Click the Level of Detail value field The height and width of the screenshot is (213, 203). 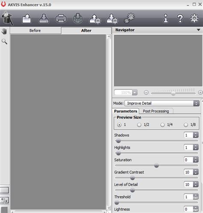(188, 184)
